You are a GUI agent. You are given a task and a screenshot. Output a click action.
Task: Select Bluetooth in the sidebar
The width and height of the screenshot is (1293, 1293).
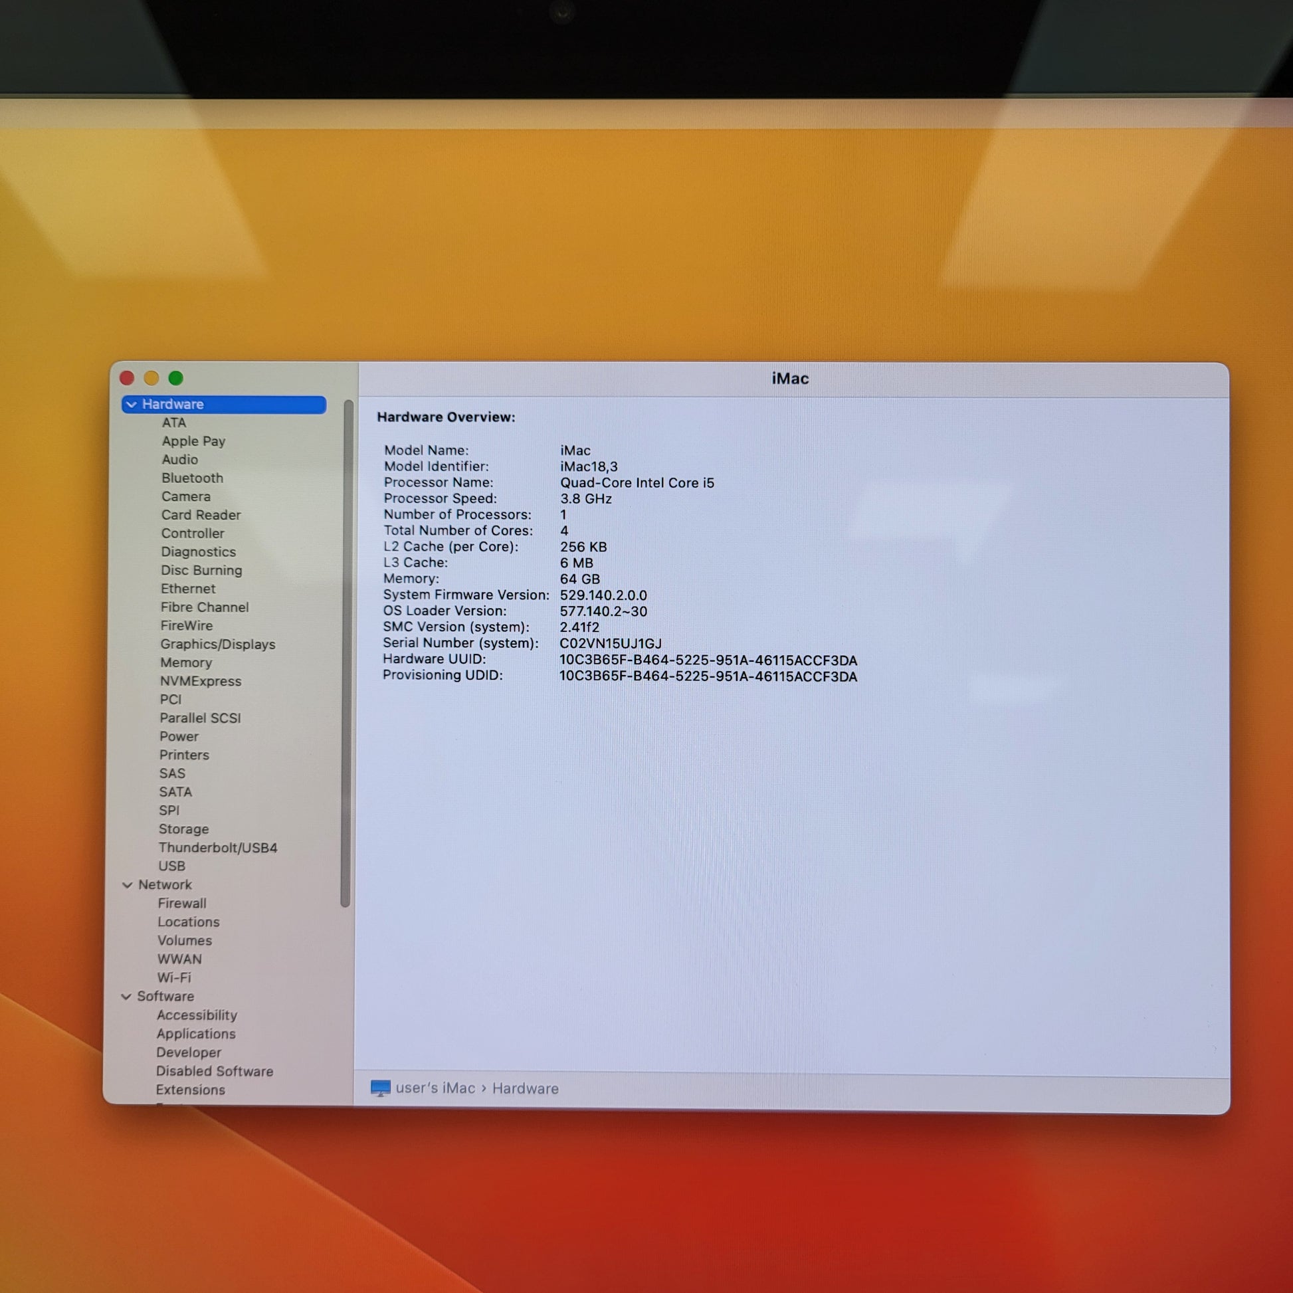click(192, 478)
